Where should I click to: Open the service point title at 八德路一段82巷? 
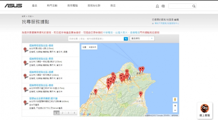(x=41, y=59)
